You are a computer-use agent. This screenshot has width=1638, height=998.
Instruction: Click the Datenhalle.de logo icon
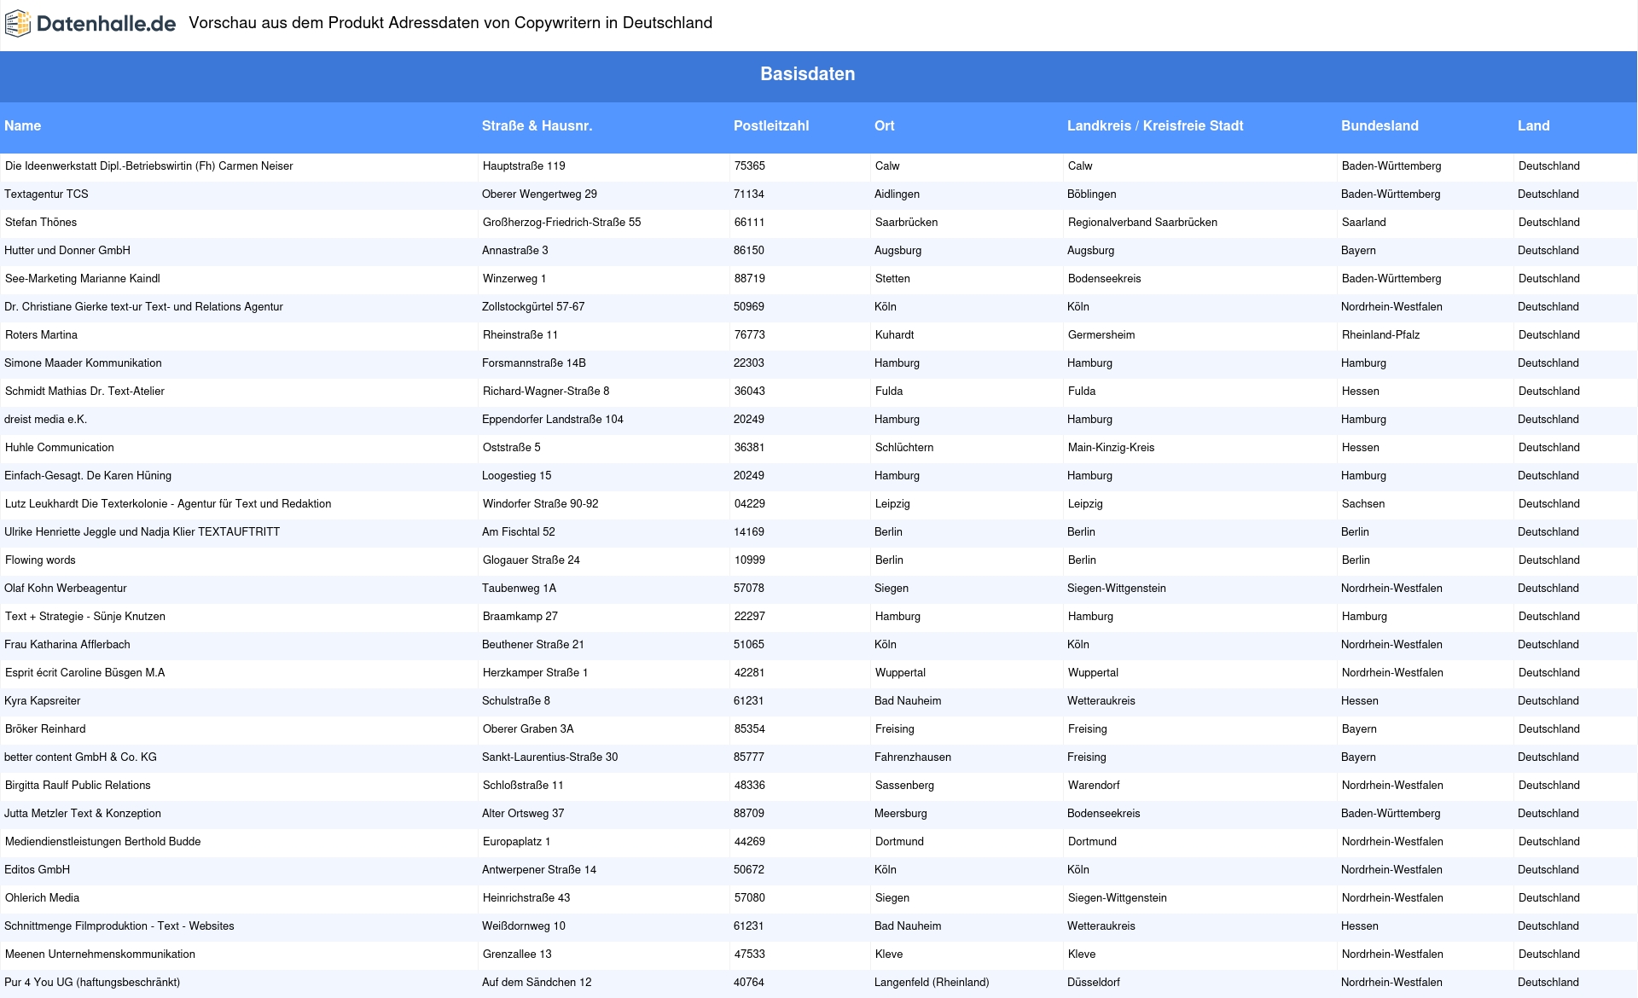coord(18,24)
